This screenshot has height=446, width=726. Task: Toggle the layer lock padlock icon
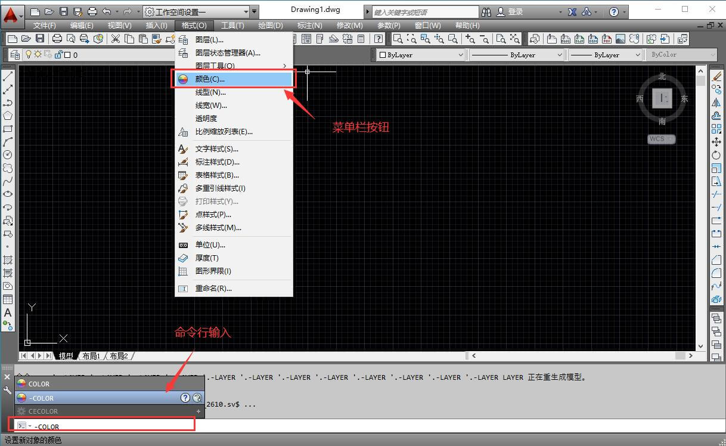click(58, 54)
